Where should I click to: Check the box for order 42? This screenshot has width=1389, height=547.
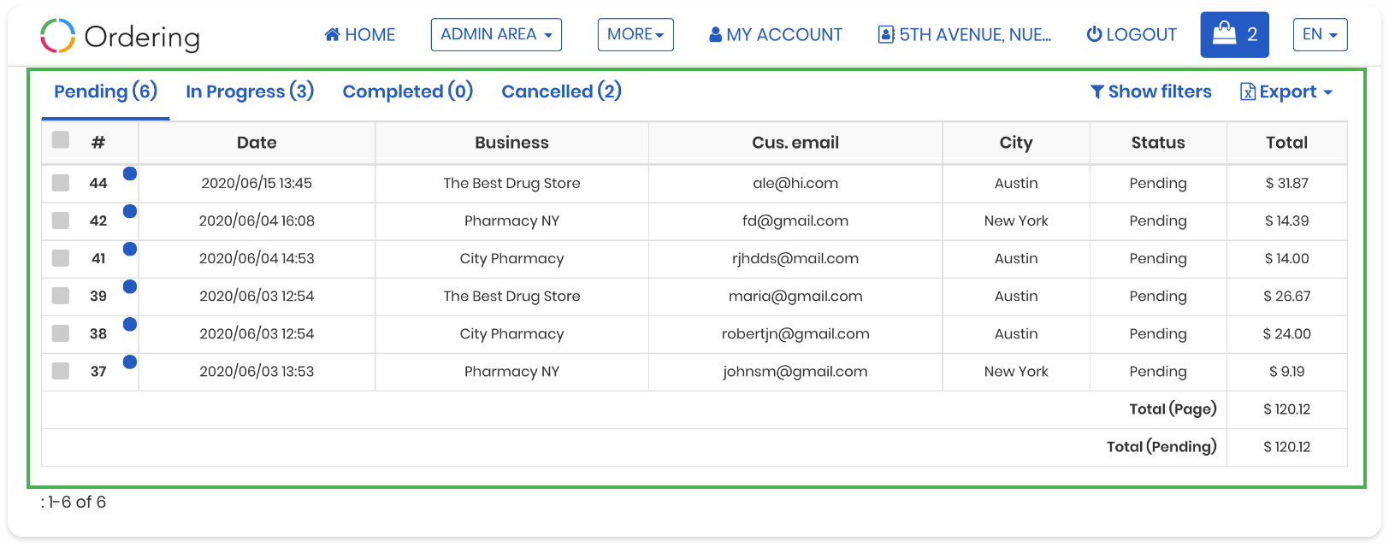61,221
